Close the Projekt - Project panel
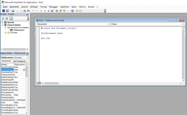The image size is (187, 115). tap(27, 15)
